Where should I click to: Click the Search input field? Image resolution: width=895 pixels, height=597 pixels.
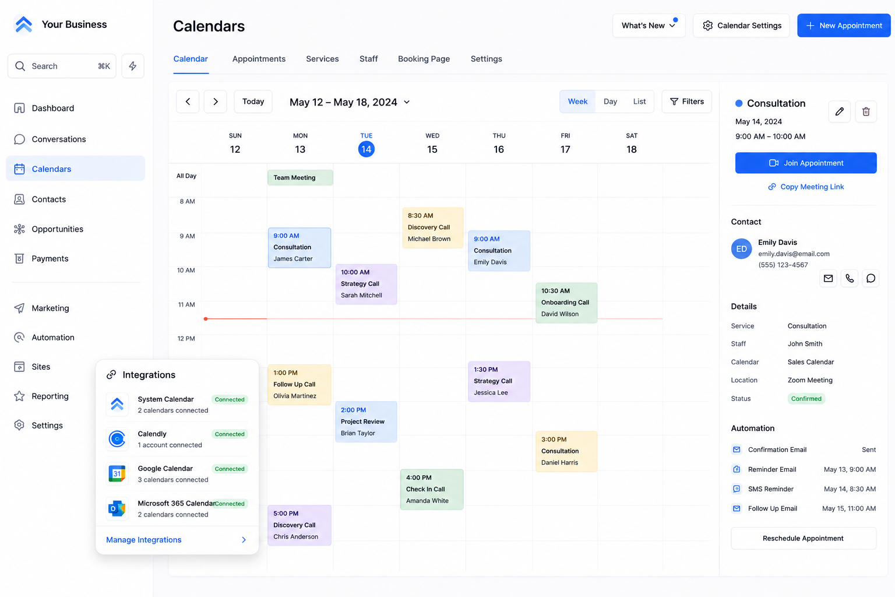pyautogui.click(x=62, y=66)
